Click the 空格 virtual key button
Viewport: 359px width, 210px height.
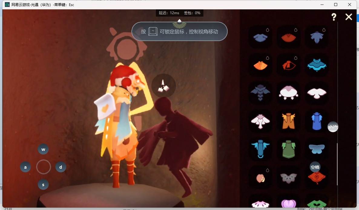point(315,167)
